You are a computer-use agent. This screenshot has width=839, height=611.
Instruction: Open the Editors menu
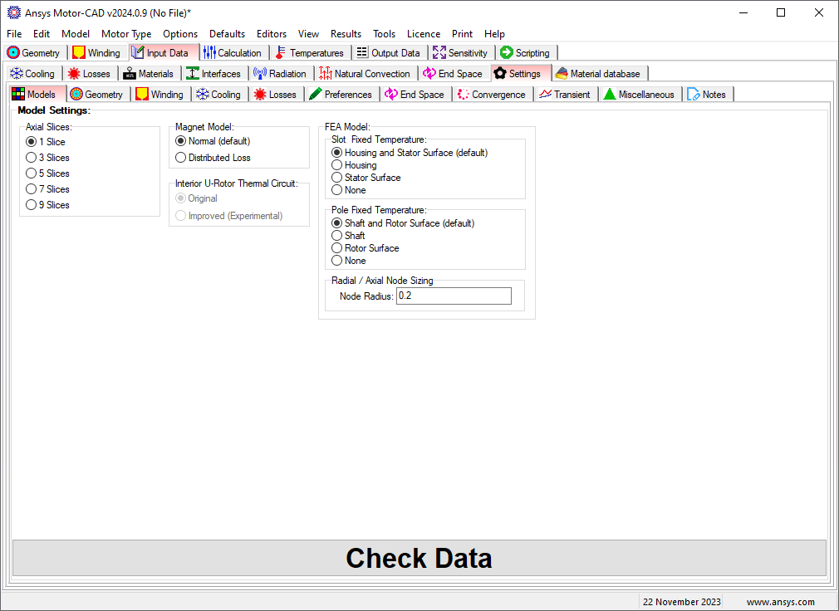(272, 34)
